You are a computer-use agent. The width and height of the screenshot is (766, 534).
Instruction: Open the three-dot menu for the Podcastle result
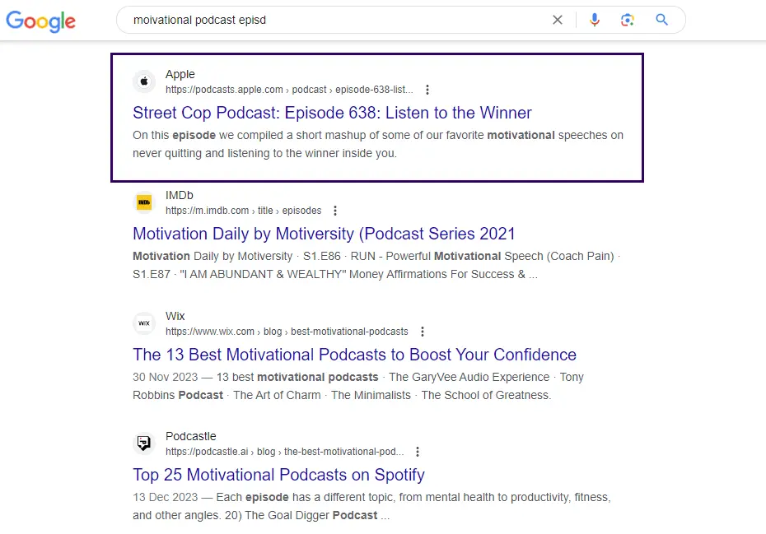[418, 452]
